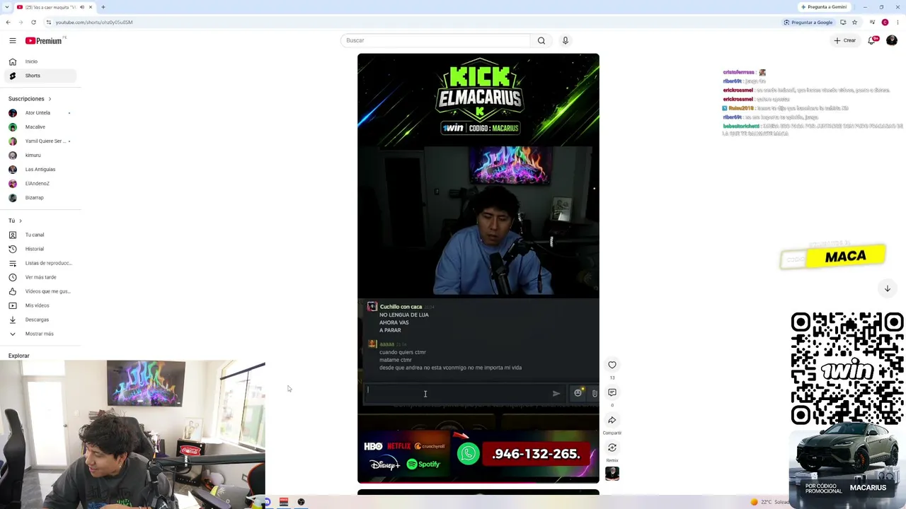View site information icon in address bar
This screenshot has width=906, height=509.
coord(48,22)
